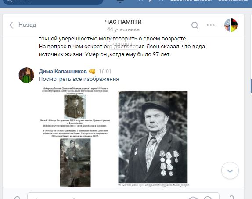Image resolution: width=252 pixels, height=199 pixels.
Task: Open the group chat avatar collage
Action: tap(231, 25)
